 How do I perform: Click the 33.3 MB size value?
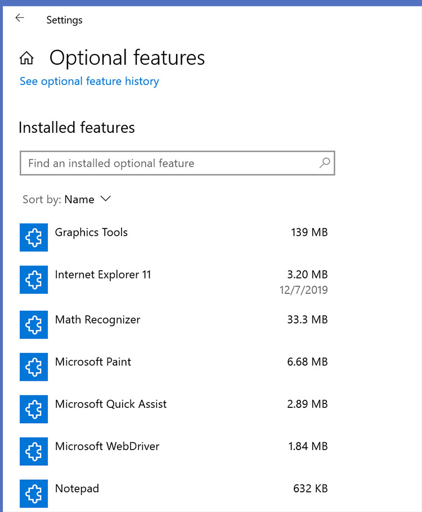pyautogui.click(x=307, y=320)
